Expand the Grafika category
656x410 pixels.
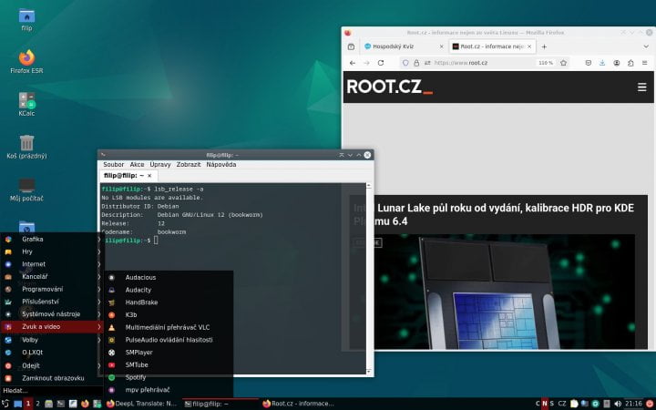(x=51, y=240)
